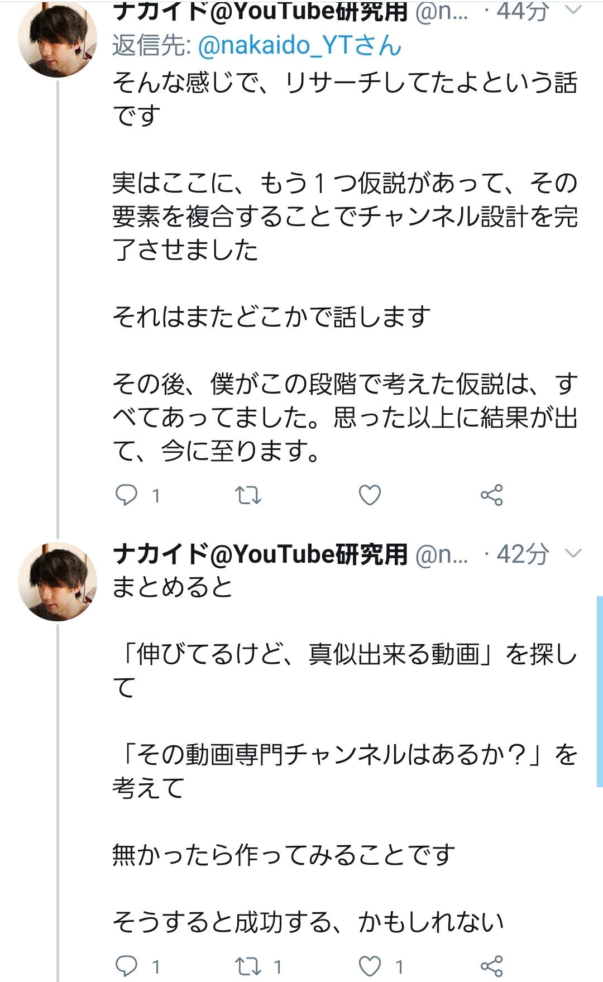The width and height of the screenshot is (603, 982).
Task: Retweet the 42分 summary tweet
Action: [248, 966]
